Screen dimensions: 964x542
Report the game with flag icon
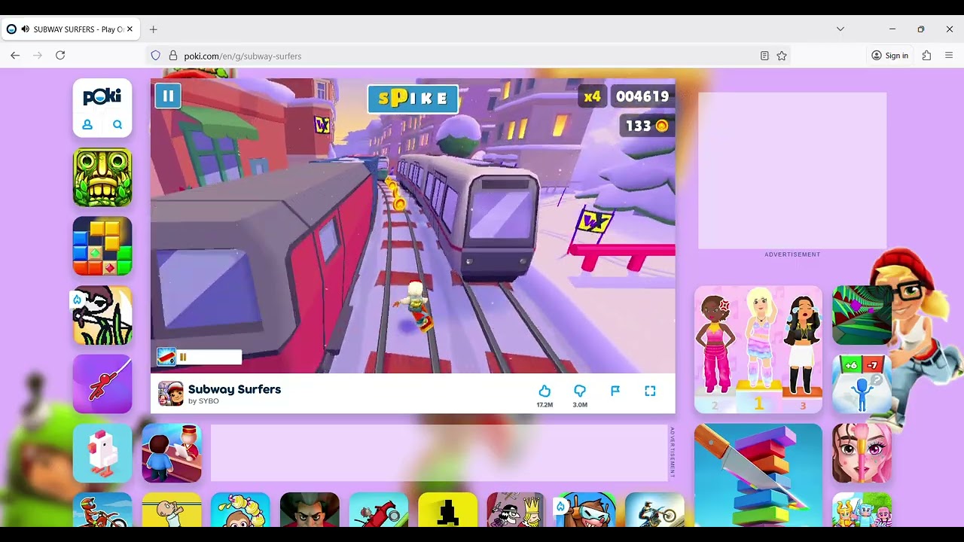tap(615, 391)
